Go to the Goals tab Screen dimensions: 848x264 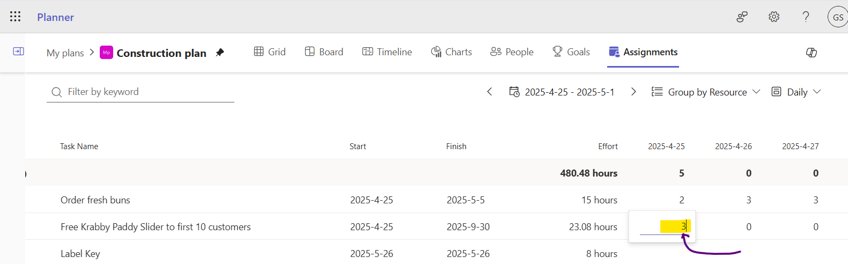point(571,52)
